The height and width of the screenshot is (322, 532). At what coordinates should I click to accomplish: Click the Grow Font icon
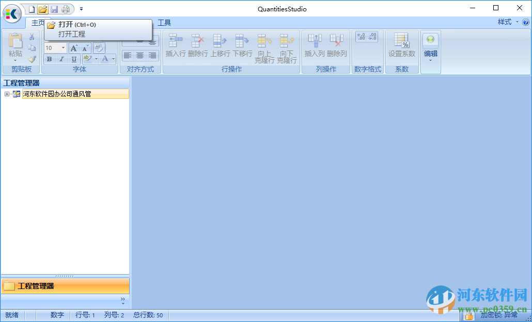(74, 48)
